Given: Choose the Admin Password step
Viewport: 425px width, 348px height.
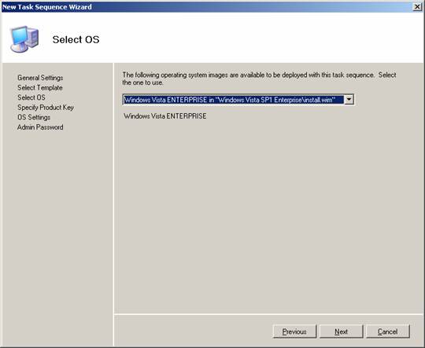Looking at the screenshot, I should tap(40, 127).
